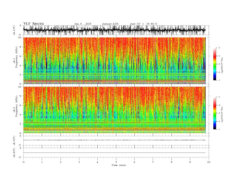
Task: Click the "6" tick on the time axis
Action: tap(134, 162)
